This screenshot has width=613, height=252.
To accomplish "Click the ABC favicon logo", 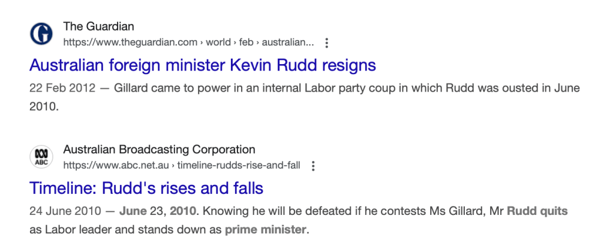I will pos(41,157).
